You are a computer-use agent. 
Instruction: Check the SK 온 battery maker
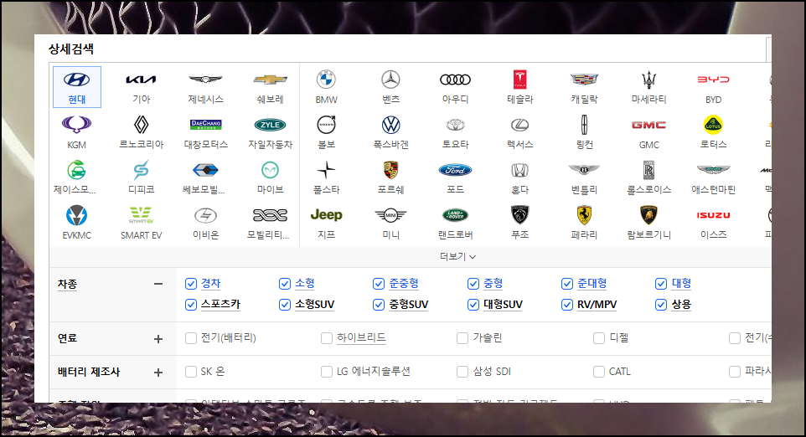click(191, 372)
